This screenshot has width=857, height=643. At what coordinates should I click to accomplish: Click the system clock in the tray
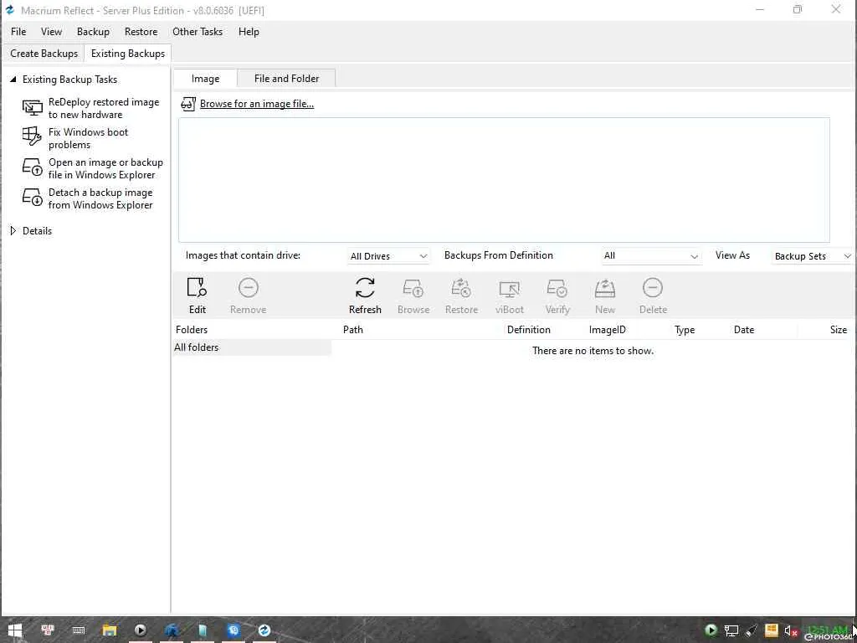click(827, 630)
